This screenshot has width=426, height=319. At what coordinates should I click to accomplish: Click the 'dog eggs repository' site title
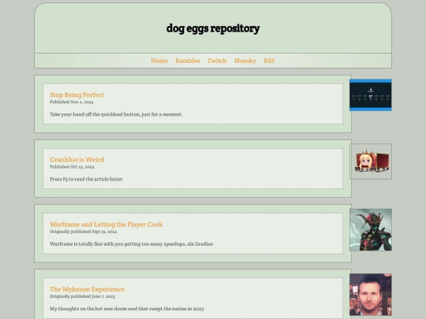[213, 28]
